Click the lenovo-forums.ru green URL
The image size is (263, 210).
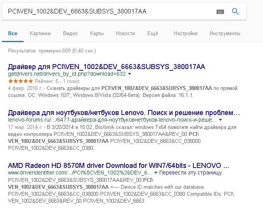113,120
